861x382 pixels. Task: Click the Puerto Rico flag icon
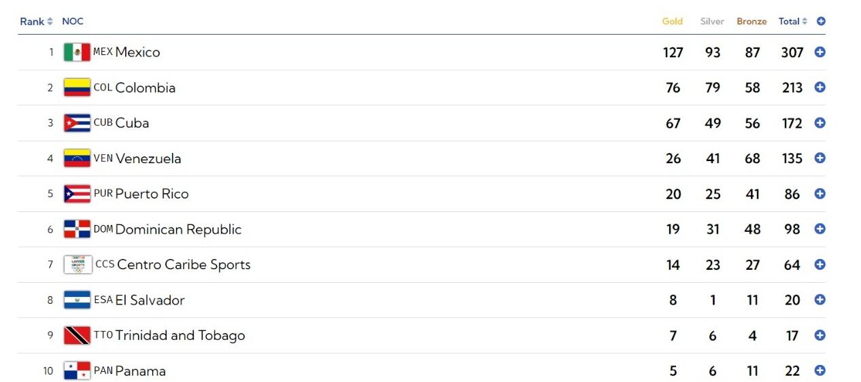[x=77, y=194]
